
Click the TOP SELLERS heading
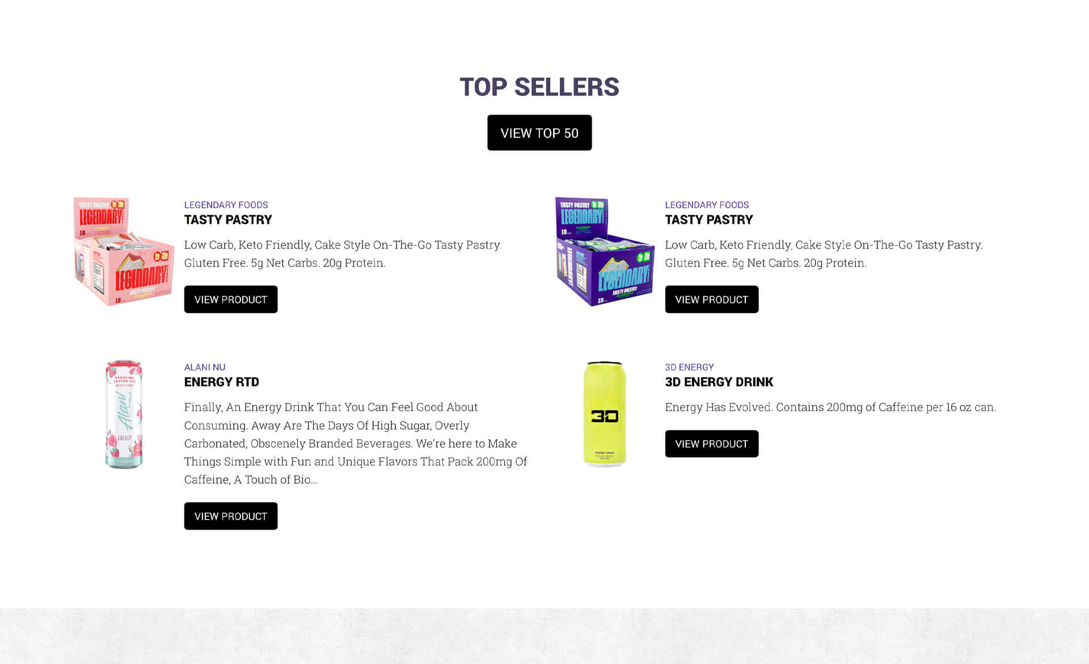point(539,87)
